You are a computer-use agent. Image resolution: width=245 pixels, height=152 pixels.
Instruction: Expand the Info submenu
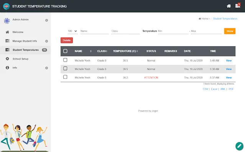(46, 68)
